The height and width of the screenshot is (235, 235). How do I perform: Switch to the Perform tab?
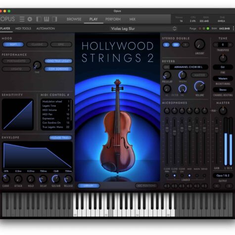point(113,19)
